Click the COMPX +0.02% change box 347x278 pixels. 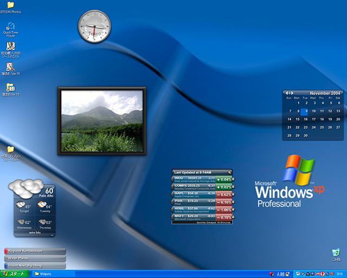coord(224,187)
